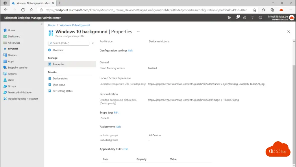296x167 pixels.
Task: Collapse the left navigation sidebar
Action: click(x=42, y=24)
